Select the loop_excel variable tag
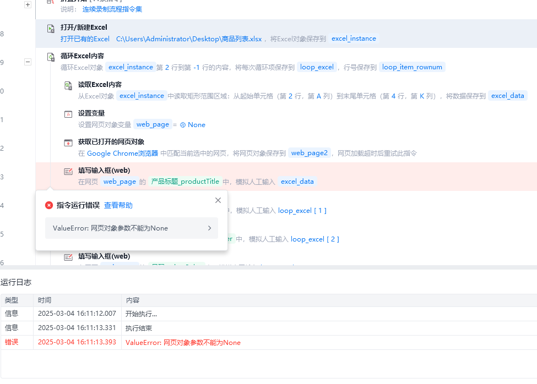 [x=317, y=67]
